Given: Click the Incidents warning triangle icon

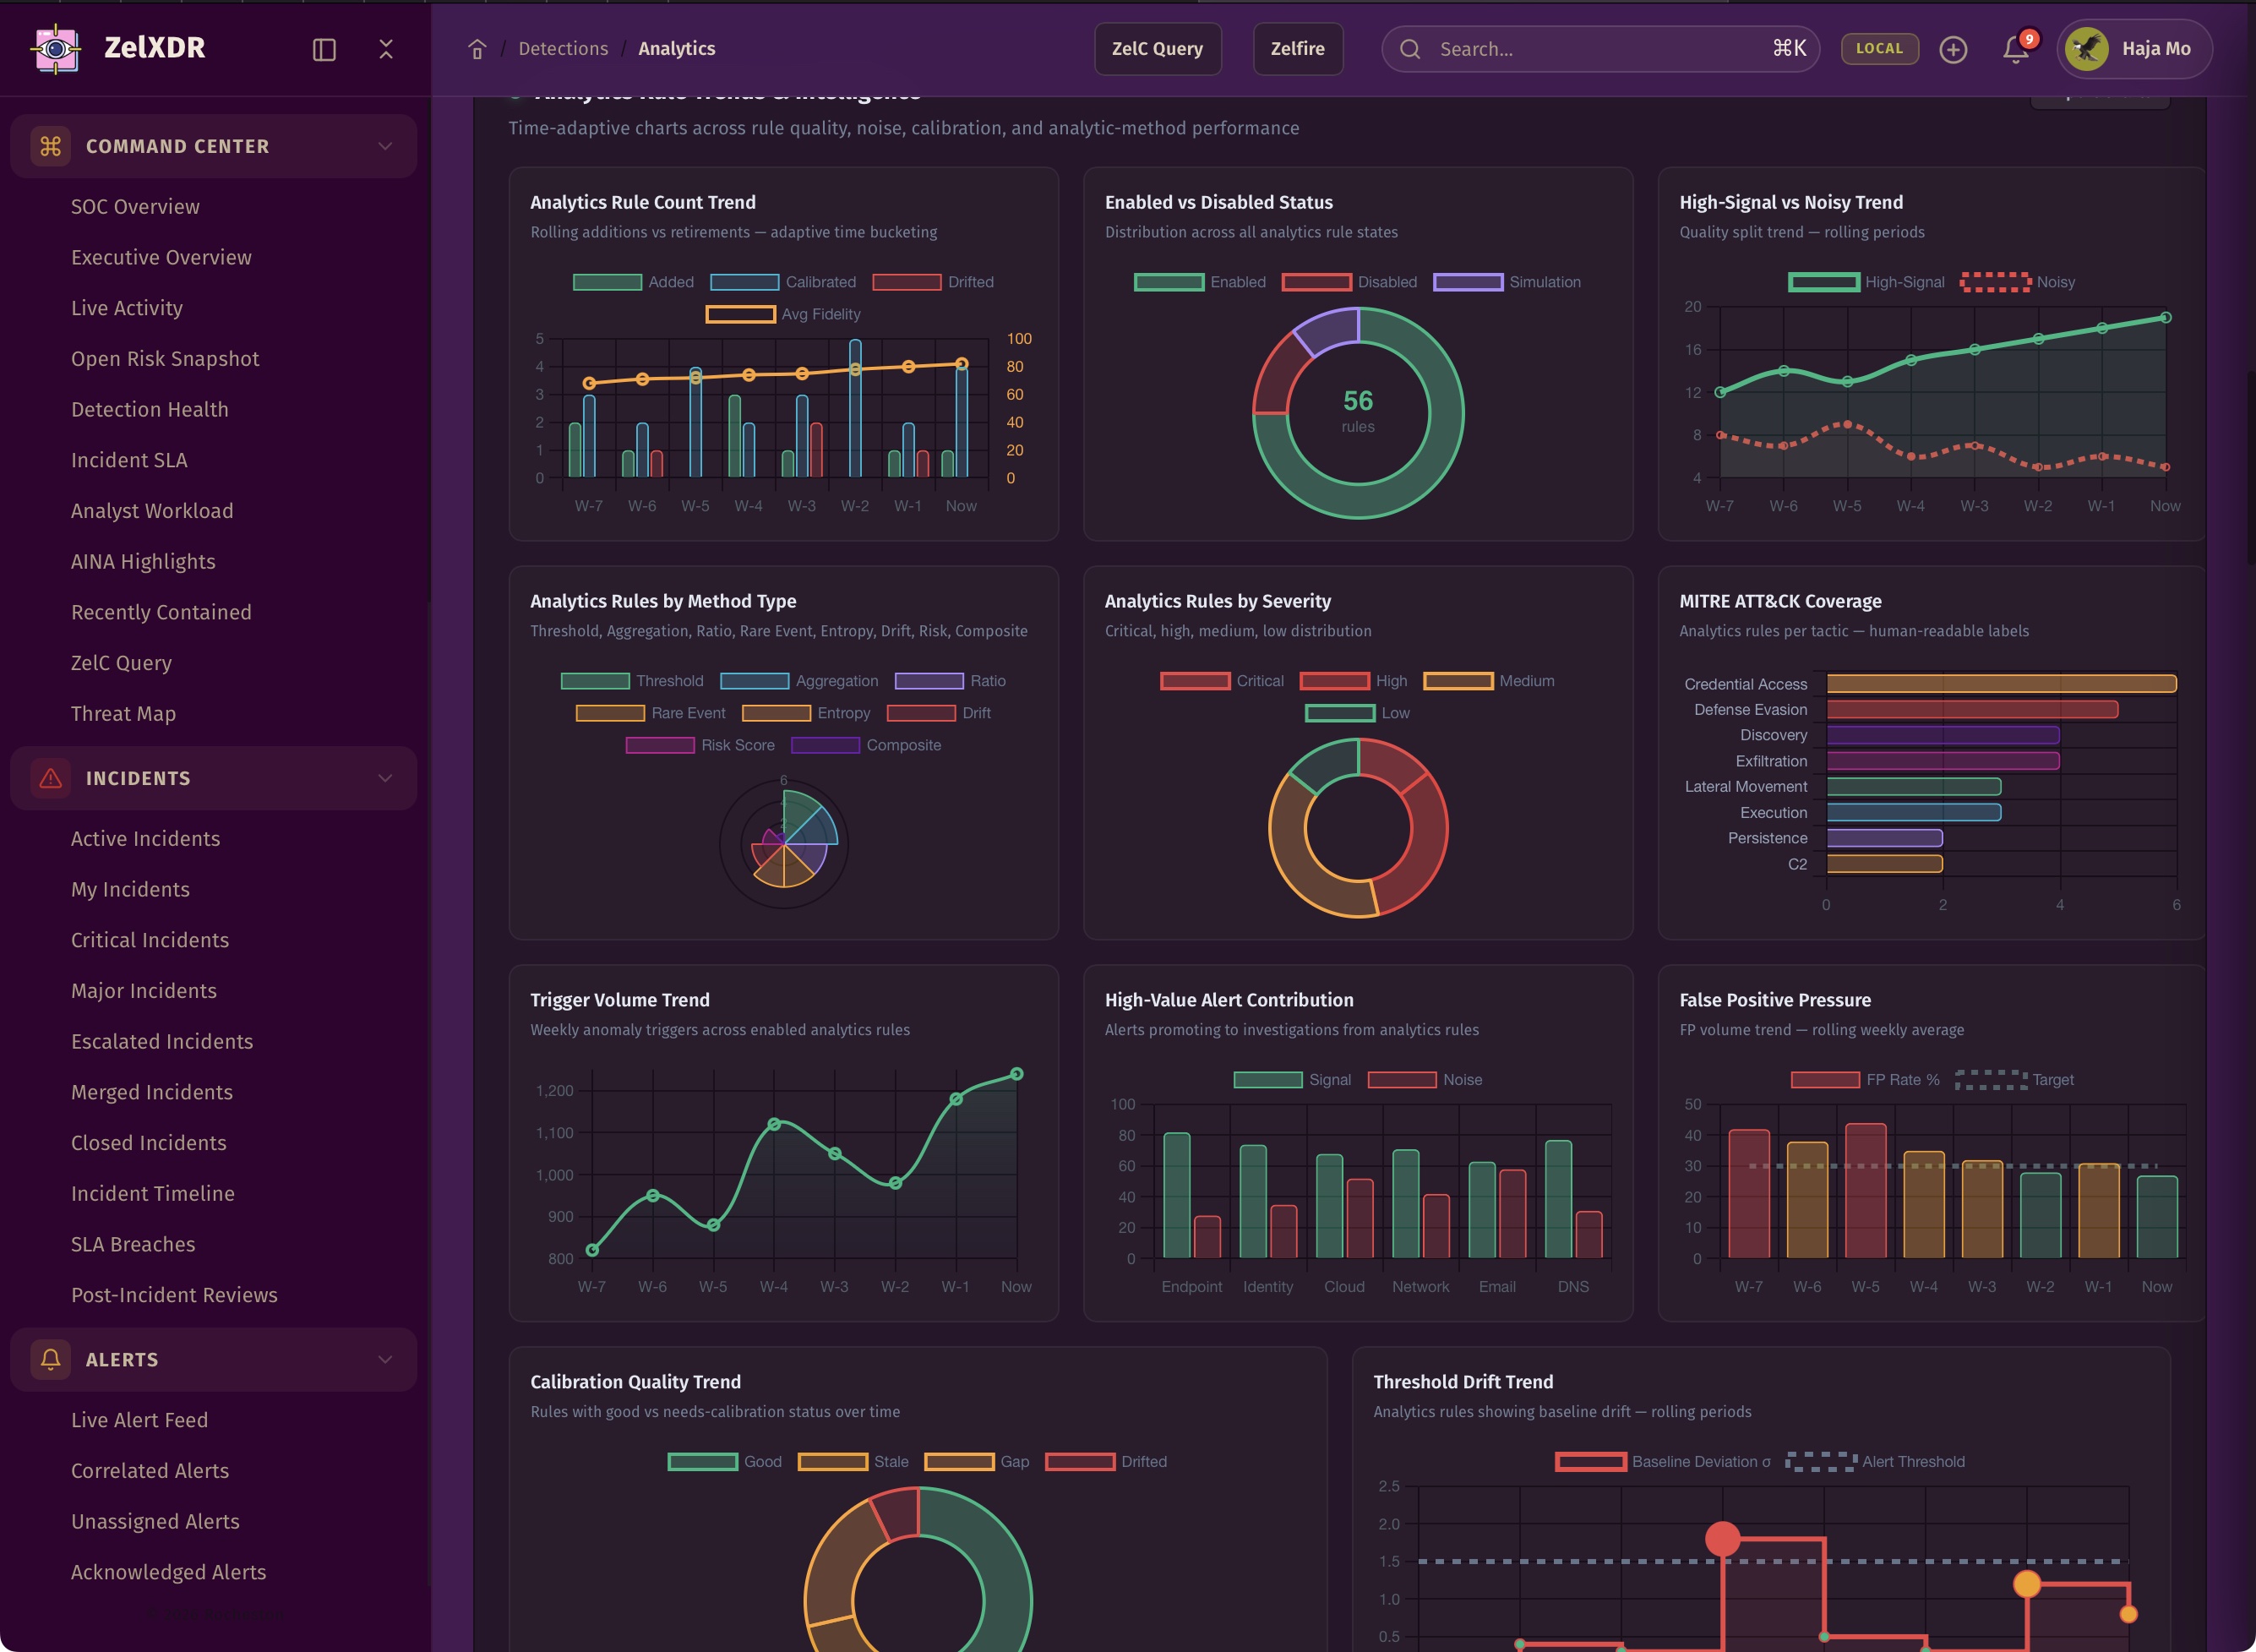Looking at the screenshot, I should 51,778.
